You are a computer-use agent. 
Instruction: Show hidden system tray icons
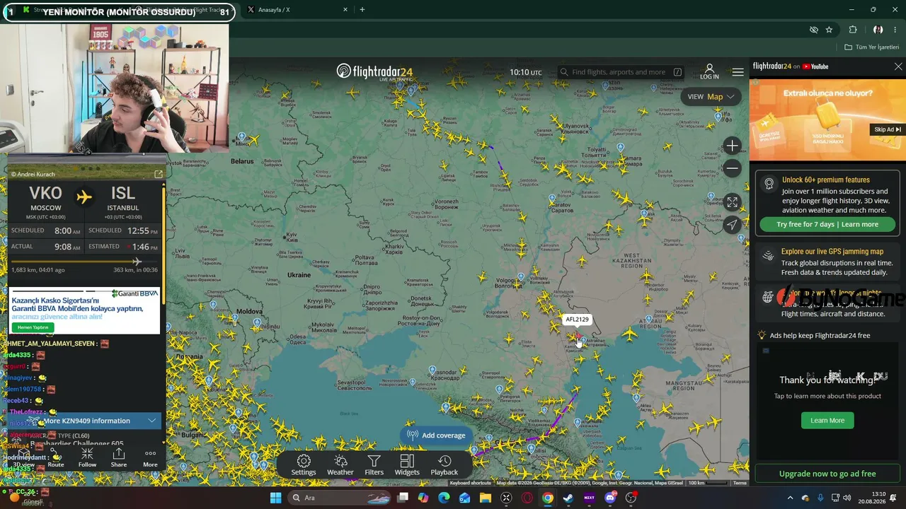[x=790, y=498]
